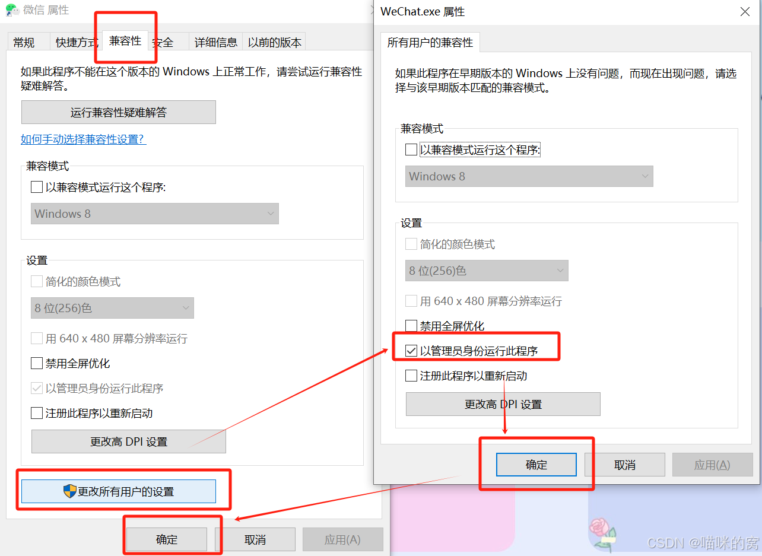
Task: Click the 更改所有用户的设置 button
Action: coord(119,491)
